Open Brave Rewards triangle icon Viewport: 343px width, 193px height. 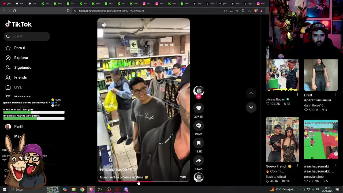click(262, 11)
